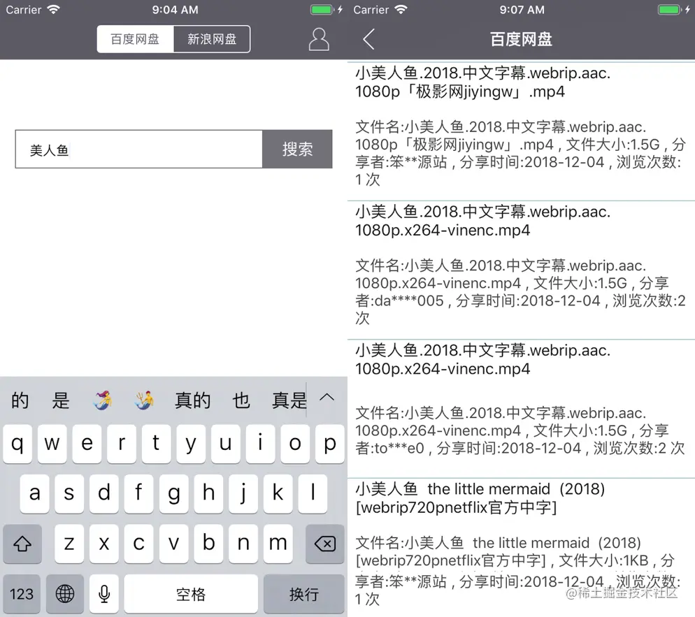Tap the n key
Viewport: 695px width, 617px height.
(x=243, y=544)
